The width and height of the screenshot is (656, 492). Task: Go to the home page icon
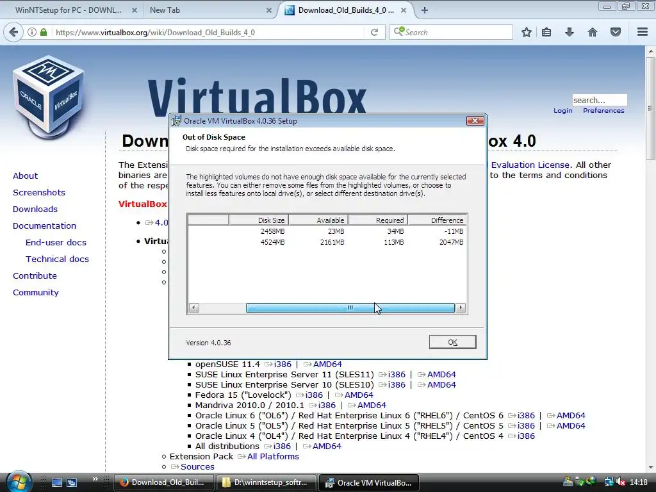[x=593, y=32]
